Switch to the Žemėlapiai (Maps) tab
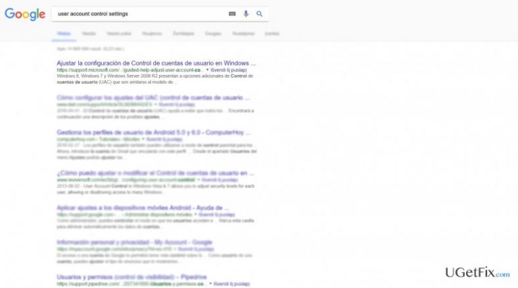518x288 pixels. (x=183, y=34)
